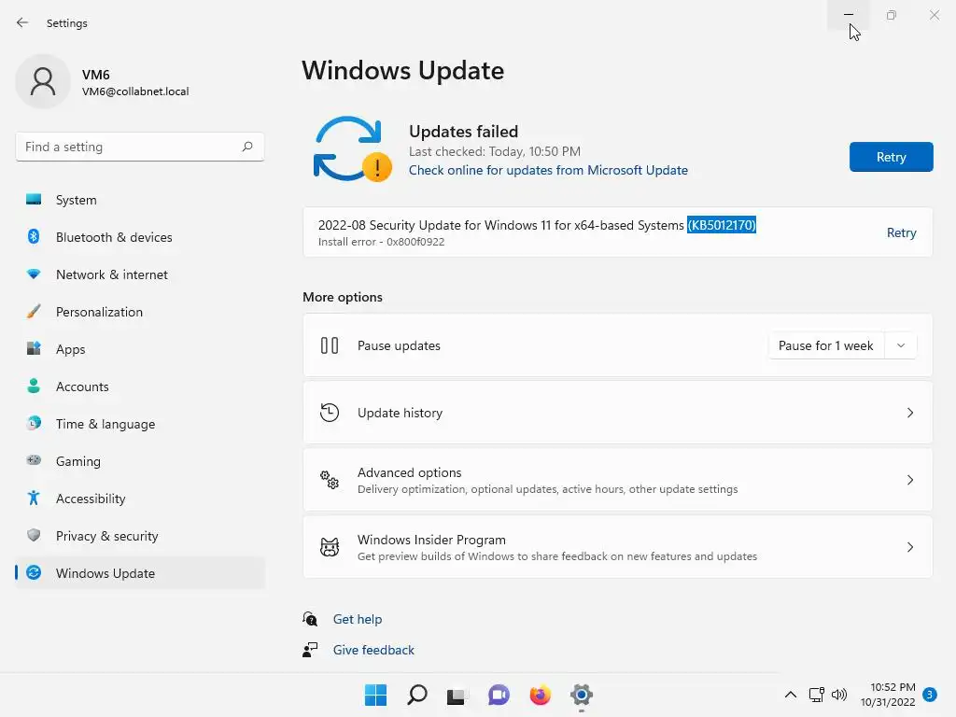This screenshot has width=956, height=717.
Task: Select Network & internet in sidebar
Action: tap(112, 274)
